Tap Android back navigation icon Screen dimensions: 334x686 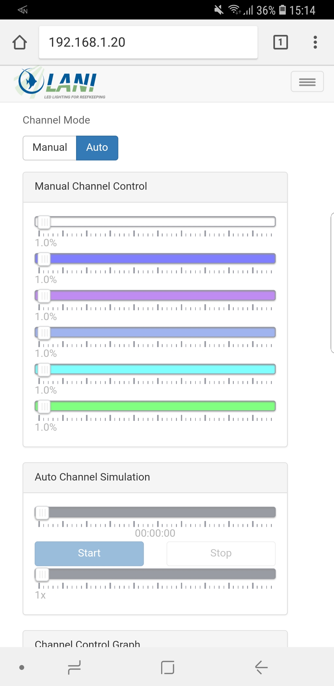[x=261, y=667]
